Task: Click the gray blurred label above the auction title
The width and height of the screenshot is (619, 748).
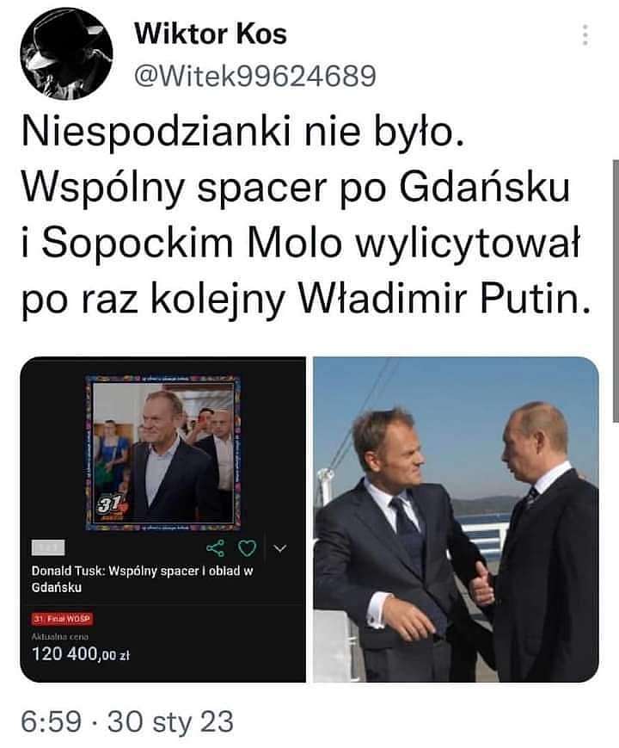Action: click(x=47, y=547)
